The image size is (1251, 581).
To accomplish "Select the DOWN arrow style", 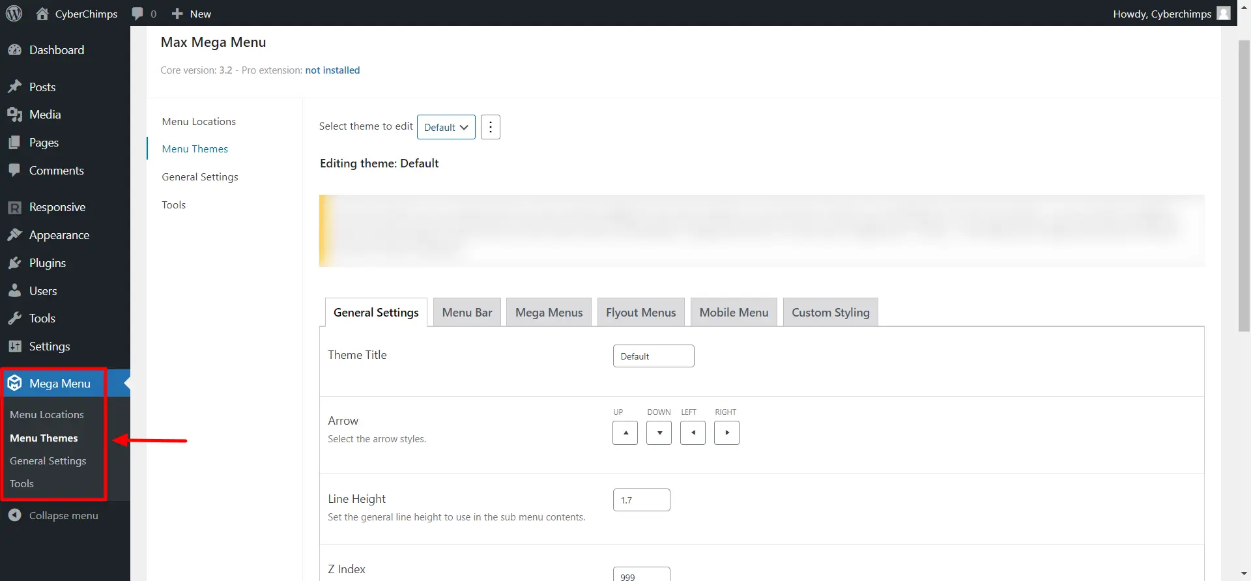I will pos(659,432).
